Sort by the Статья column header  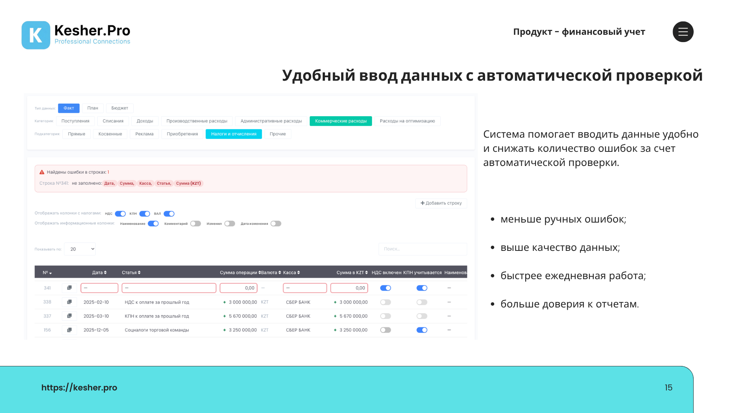(131, 273)
